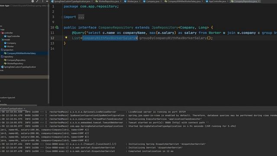Open the SpringDataCustomTypeApplication.java editor tab
The width and height of the screenshot is (277, 156).
coord(72,1)
